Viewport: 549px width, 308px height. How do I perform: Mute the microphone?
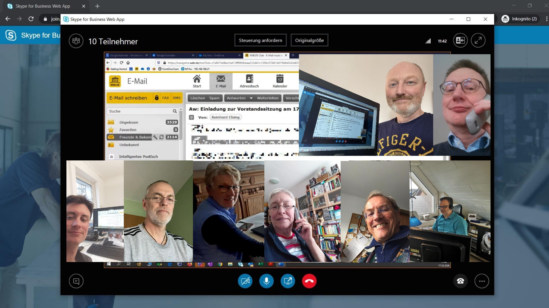[x=266, y=281]
